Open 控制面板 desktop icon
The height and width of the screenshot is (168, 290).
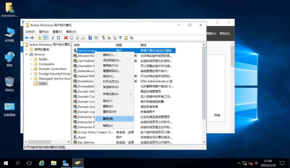pyautogui.click(x=9, y=109)
